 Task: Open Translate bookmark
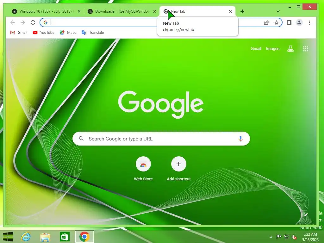tap(93, 33)
